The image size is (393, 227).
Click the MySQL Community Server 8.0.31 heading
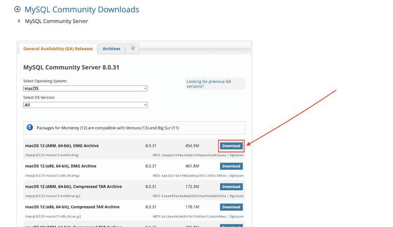point(71,67)
